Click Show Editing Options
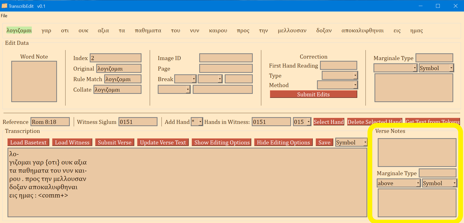The image size is (464, 223). (222, 142)
